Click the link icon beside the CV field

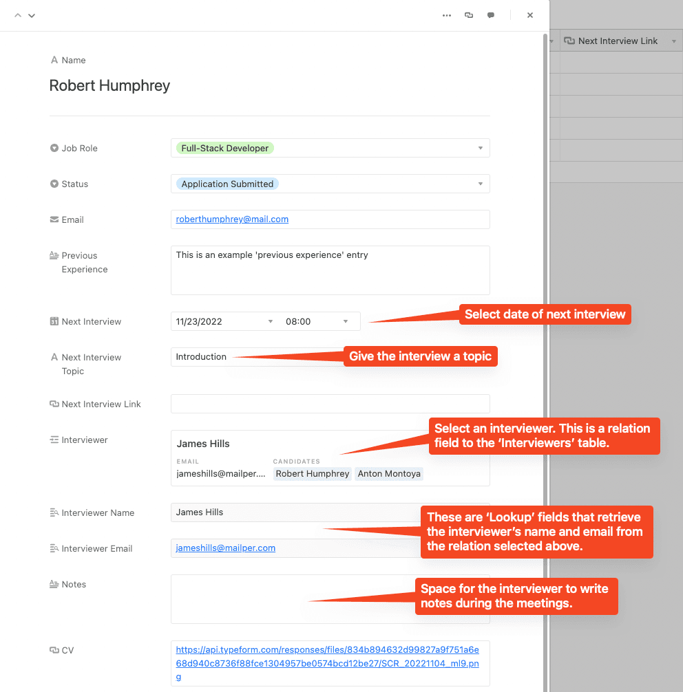(54, 650)
